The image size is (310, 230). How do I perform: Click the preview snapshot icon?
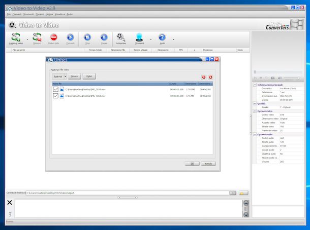click(x=273, y=78)
